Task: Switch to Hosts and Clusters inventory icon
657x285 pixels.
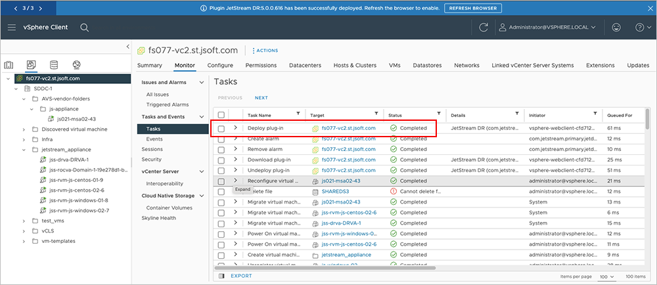Action: [9, 64]
